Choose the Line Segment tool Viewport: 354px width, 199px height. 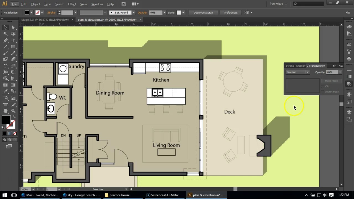coord(5,47)
